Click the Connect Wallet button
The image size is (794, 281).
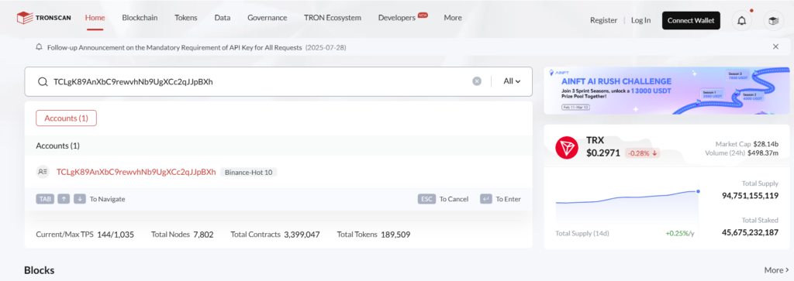click(691, 21)
